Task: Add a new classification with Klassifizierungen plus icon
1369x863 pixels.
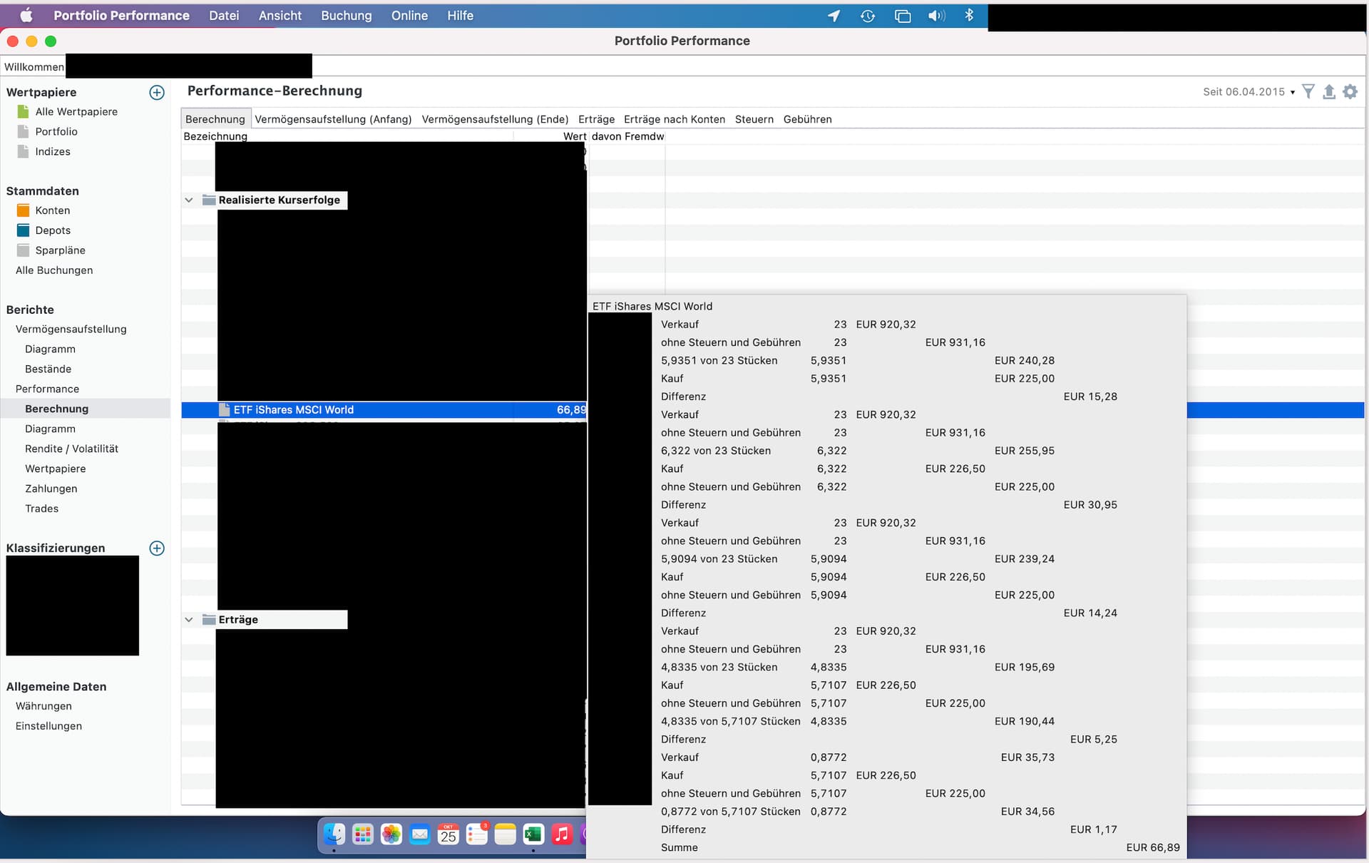Action: point(157,548)
